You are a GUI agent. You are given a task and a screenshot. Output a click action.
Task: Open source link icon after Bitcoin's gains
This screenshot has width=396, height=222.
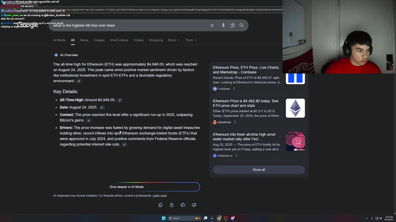(89, 121)
